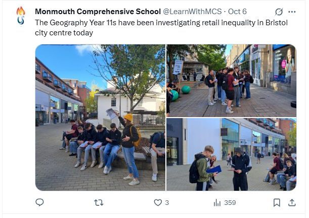This screenshot has height=218, width=309.
Task: Open the post via Oct 6 timestamp
Action: tap(237, 12)
